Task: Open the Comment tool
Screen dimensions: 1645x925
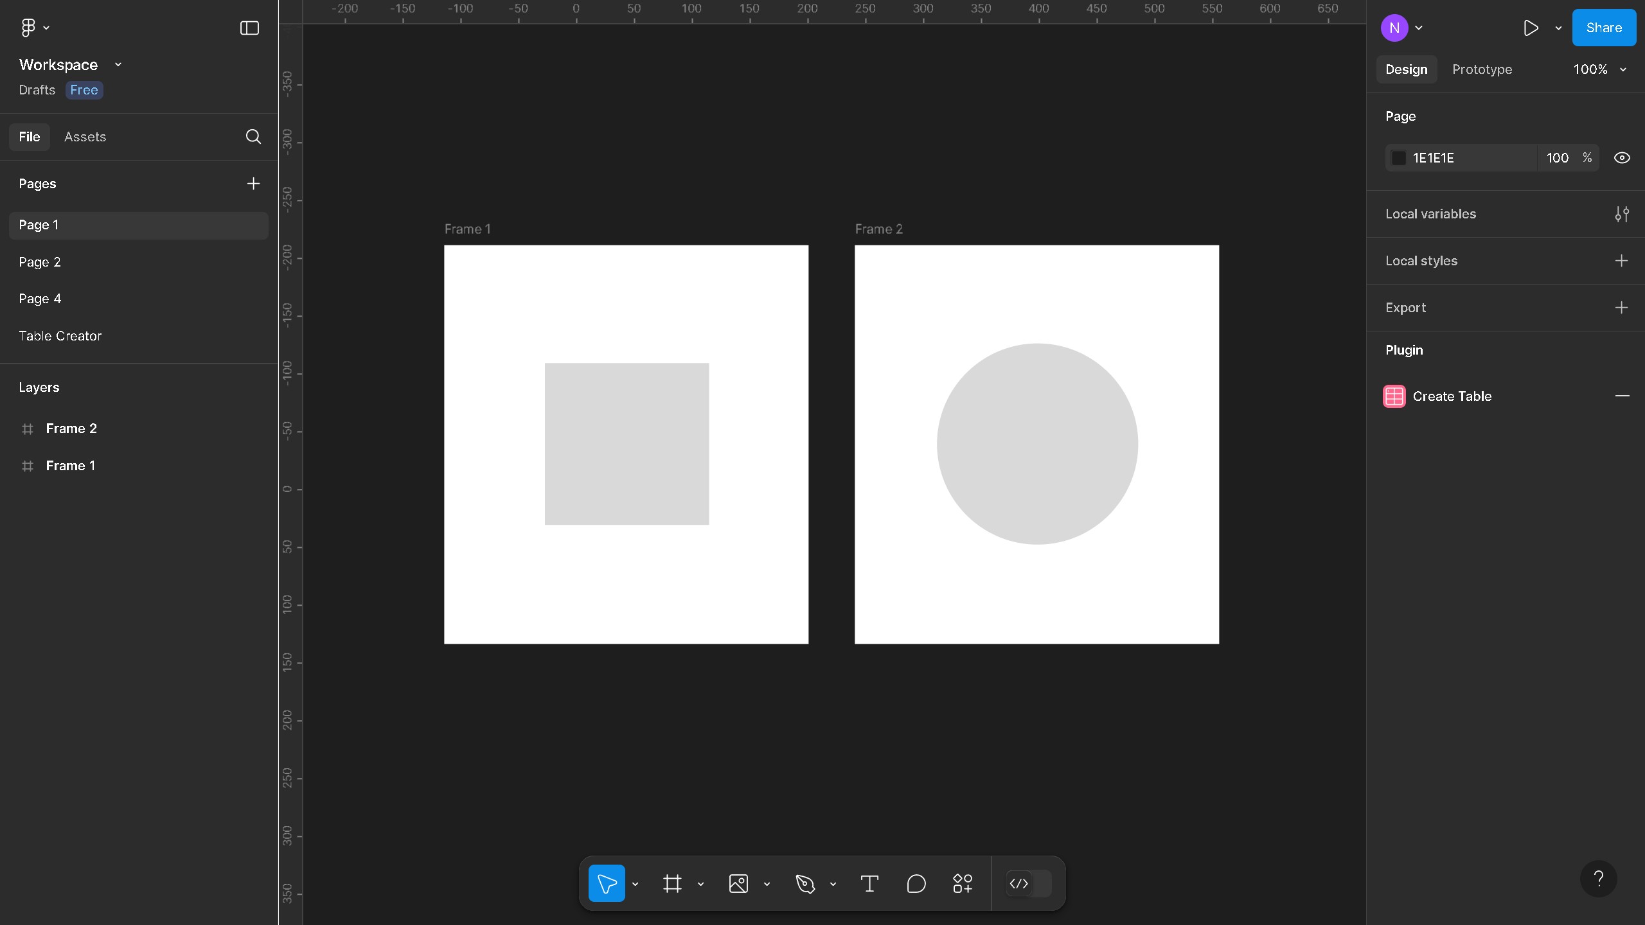Action: 916,883
